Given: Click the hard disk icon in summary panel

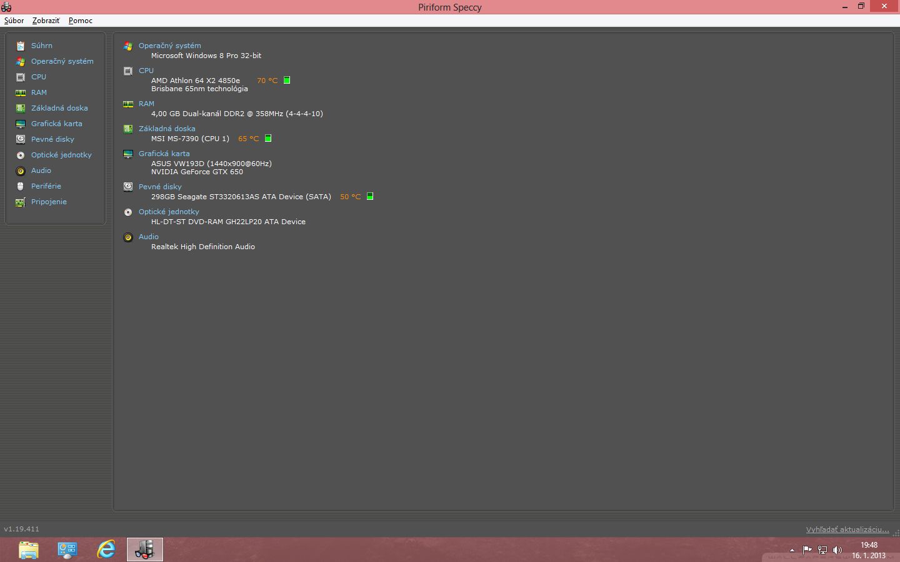Looking at the screenshot, I should pyautogui.click(x=128, y=187).
